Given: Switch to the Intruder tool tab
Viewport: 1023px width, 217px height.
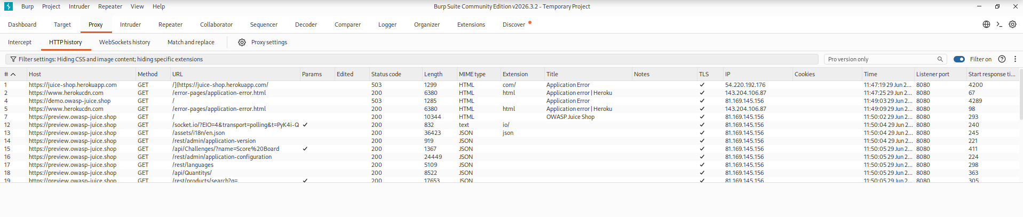Looking at the screenshot, I should [x=130, y=25].
